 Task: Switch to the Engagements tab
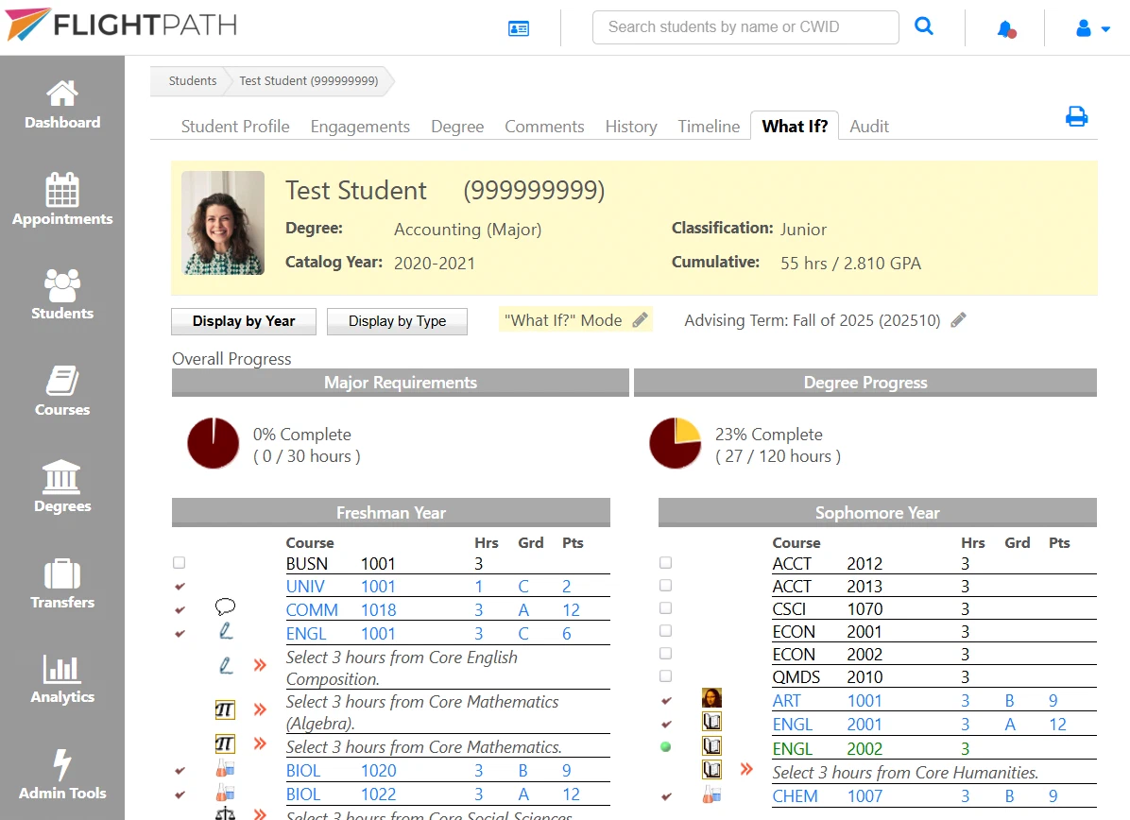pos(360,126)
